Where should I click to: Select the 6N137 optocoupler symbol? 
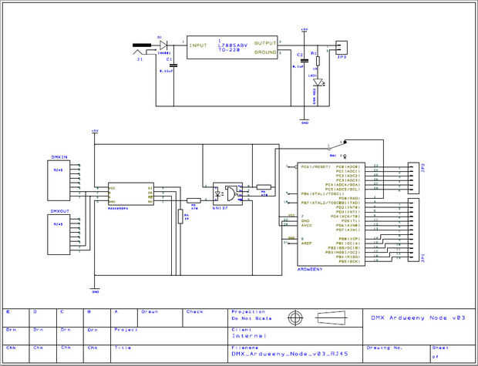tap(227, 194)
